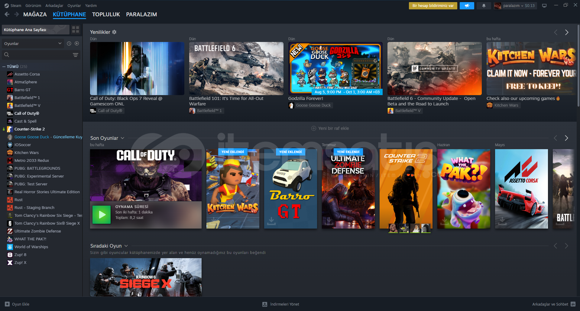Click Oyun Ekle plus icon
Screen dimensions: 580x311
pos(7,304)
